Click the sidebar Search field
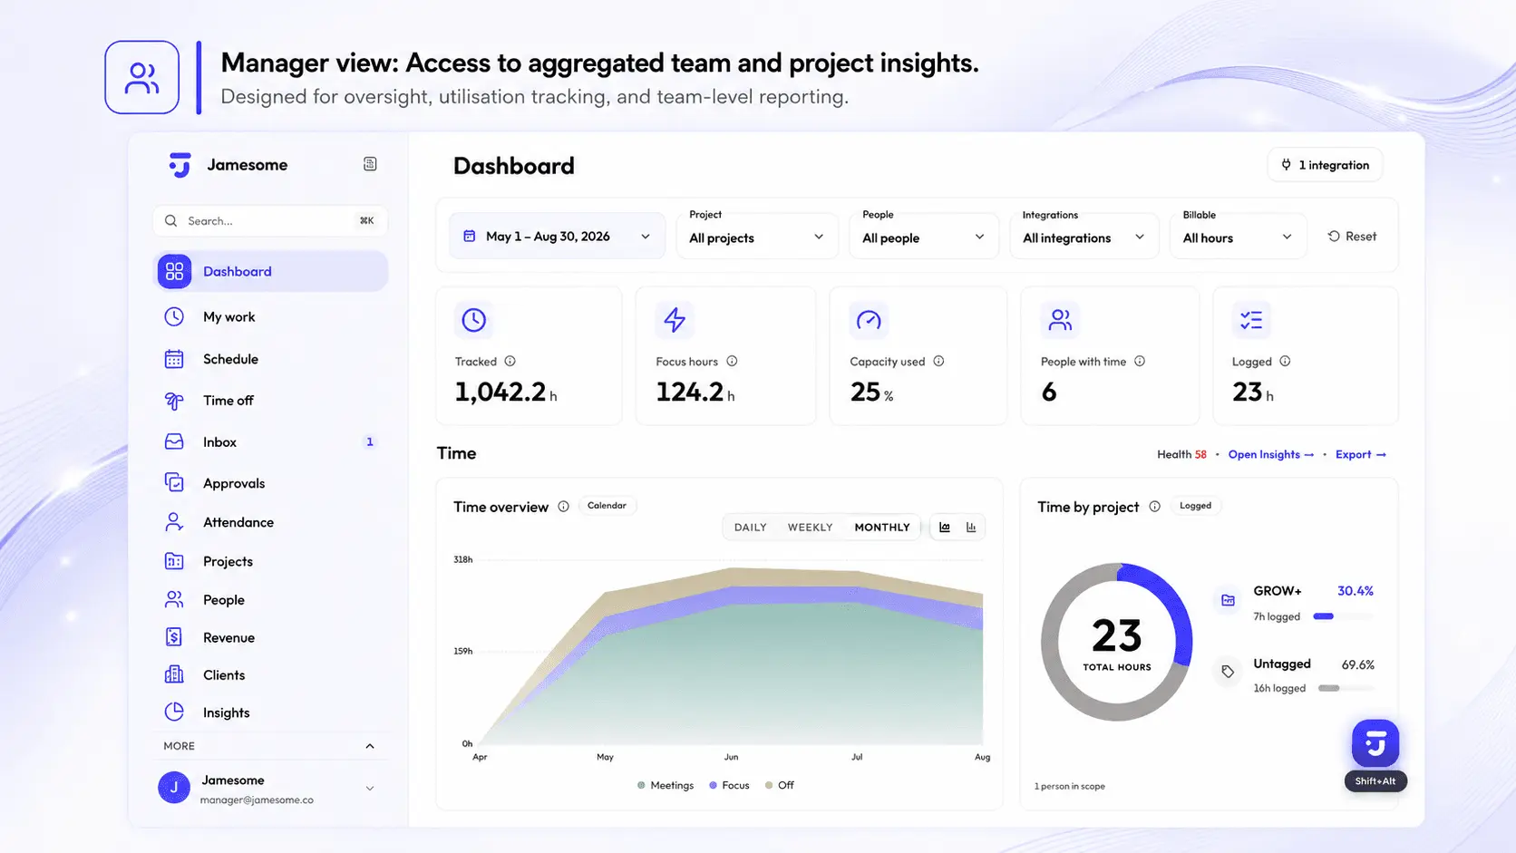The image size is (1516, 853). [270, 221]
